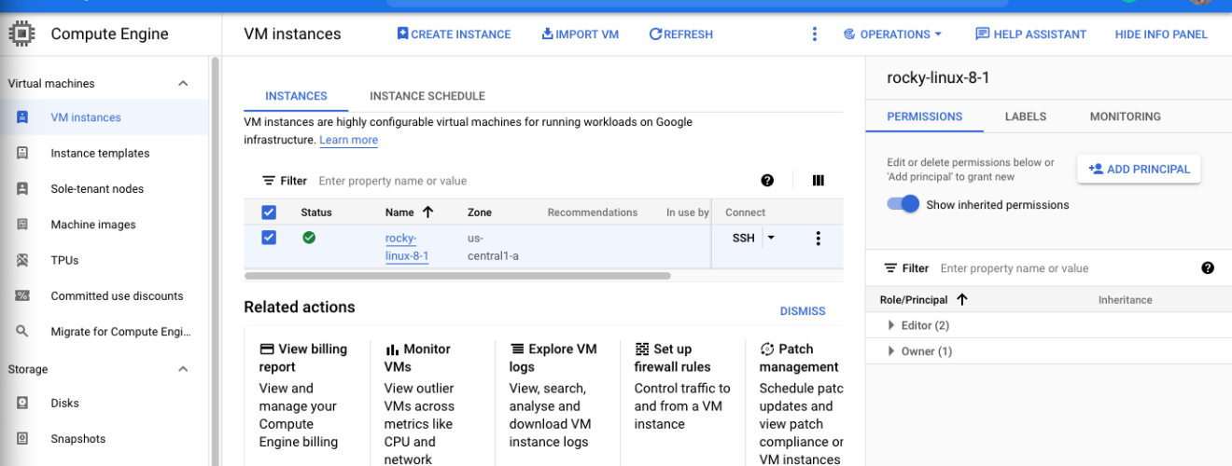Dismiss the Related actions section
Viewport: 1232px width, 466px height.
click(x=803, y=311)
